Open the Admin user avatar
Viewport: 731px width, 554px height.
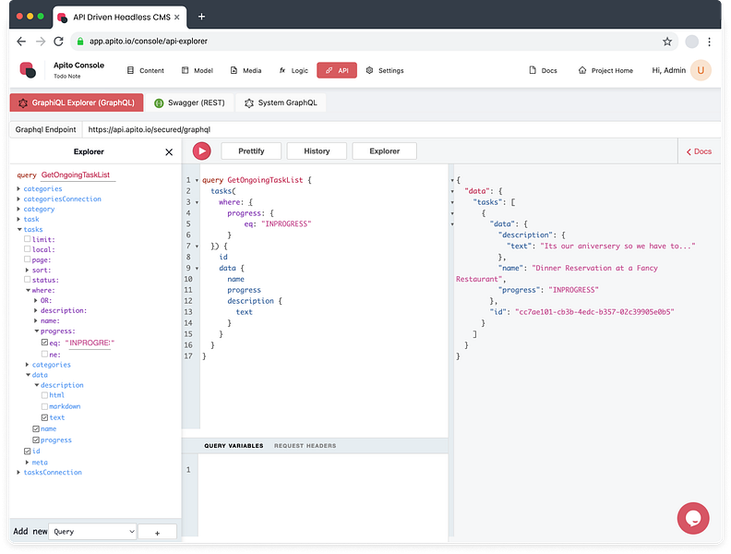(x=701, y=70)
